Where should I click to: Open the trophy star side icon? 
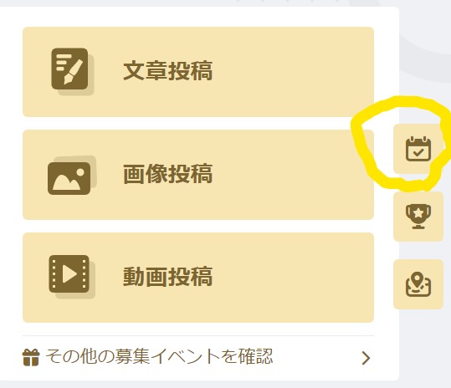(418, 217)
